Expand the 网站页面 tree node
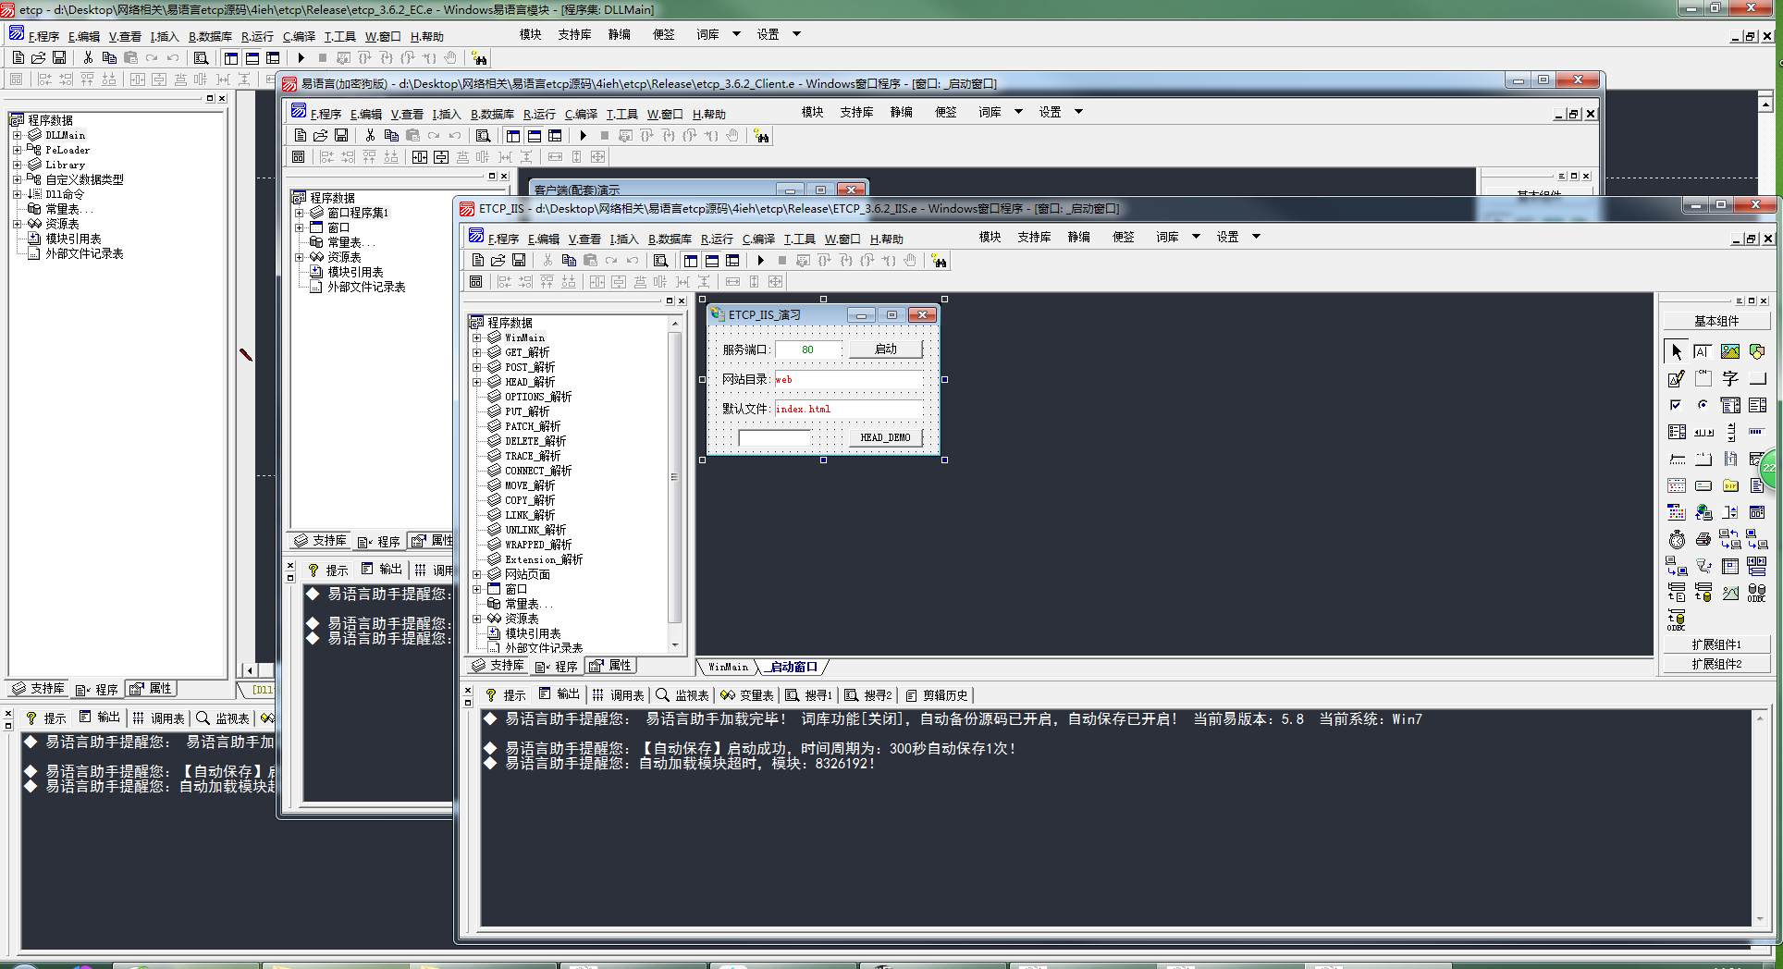This screenshot has width=1783, height=969. click(x=477, y=574)
